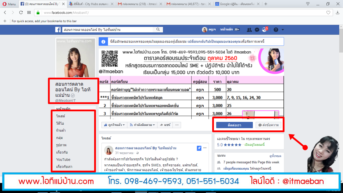Go forward with browser forward arrow

pos(13,13)
